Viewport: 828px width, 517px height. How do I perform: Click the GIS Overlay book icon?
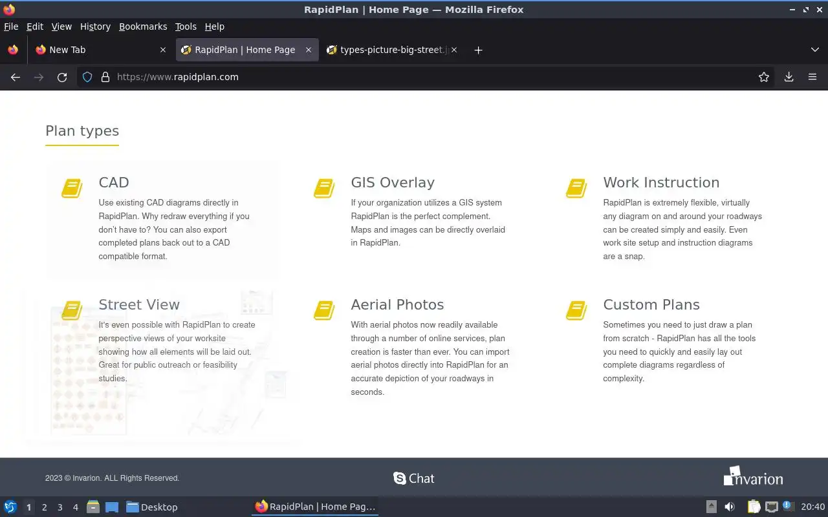[324, 188]
